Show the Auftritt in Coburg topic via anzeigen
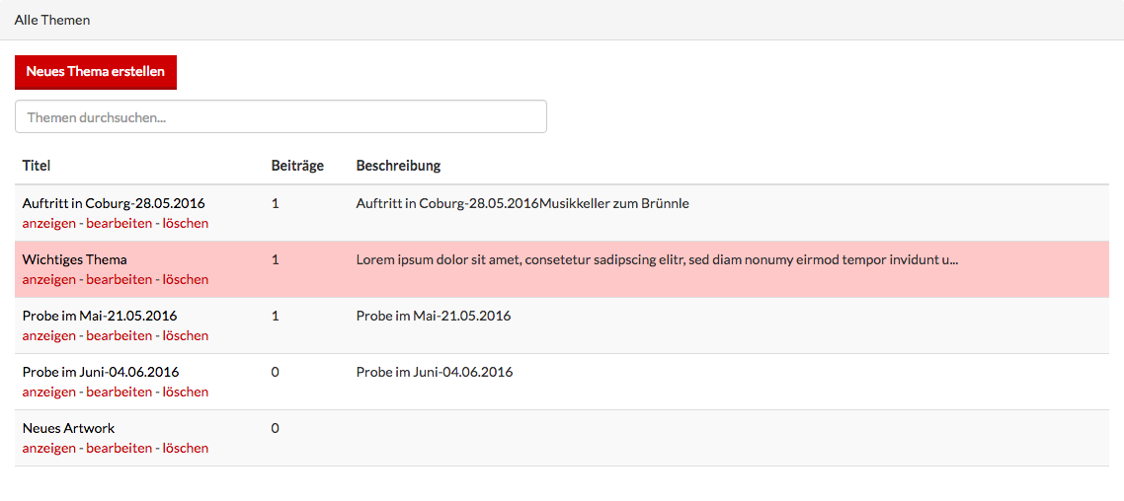This screenshot has width=1124, height=501. [48, 223]
